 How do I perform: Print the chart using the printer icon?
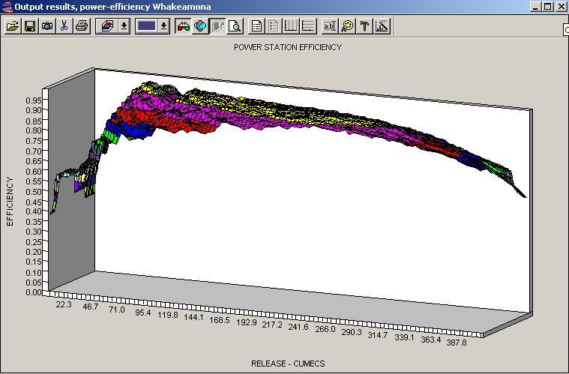click(x=82, y=26)
